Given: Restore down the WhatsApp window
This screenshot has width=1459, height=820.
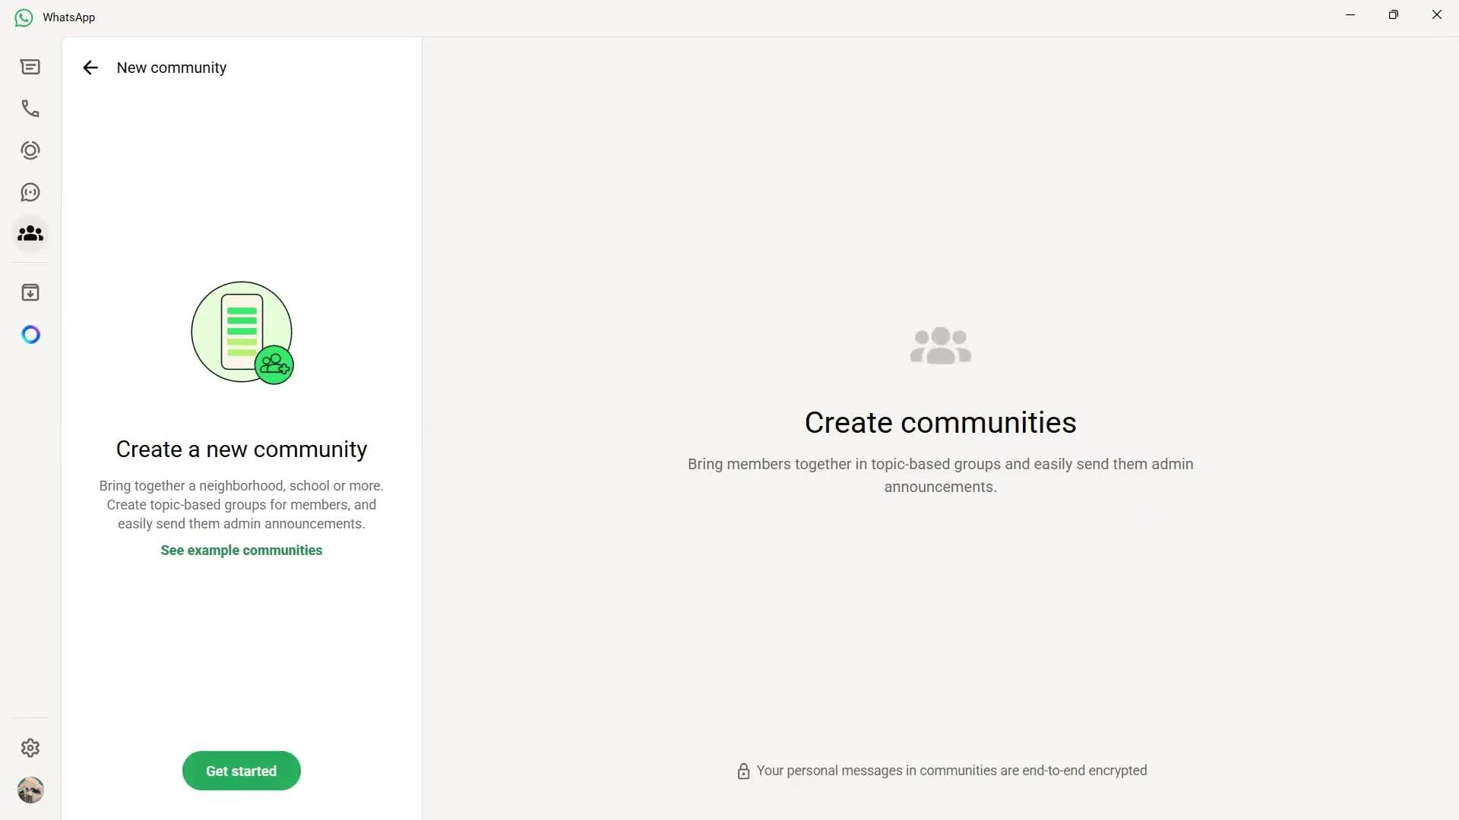Looking at the screenshot, I should tap(1393, 14).
